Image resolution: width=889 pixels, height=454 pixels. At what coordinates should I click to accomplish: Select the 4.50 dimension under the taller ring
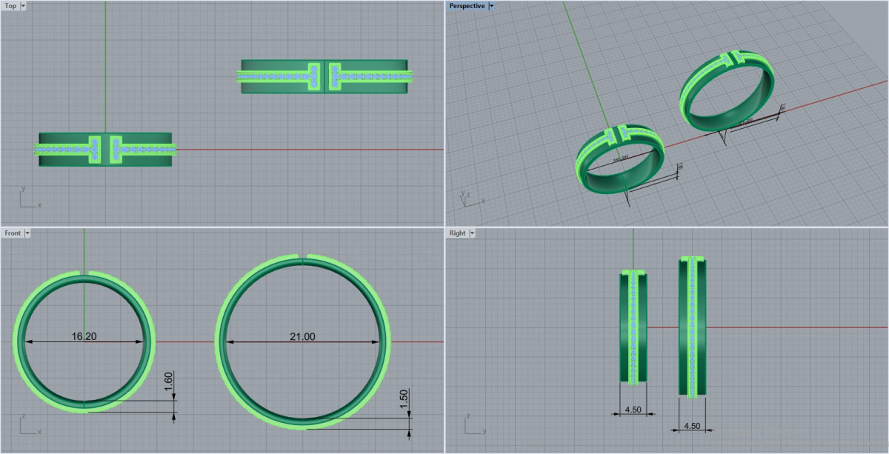tap(692, 425)
